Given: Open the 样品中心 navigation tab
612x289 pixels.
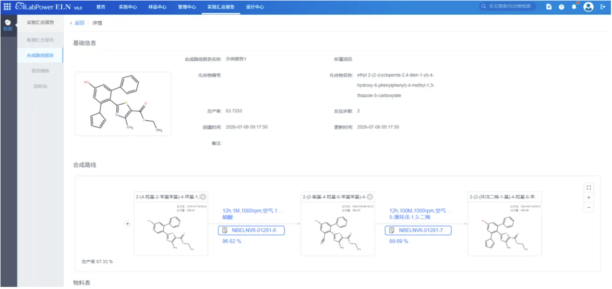Looking at the screenshot, I should [x=158, y=7].
